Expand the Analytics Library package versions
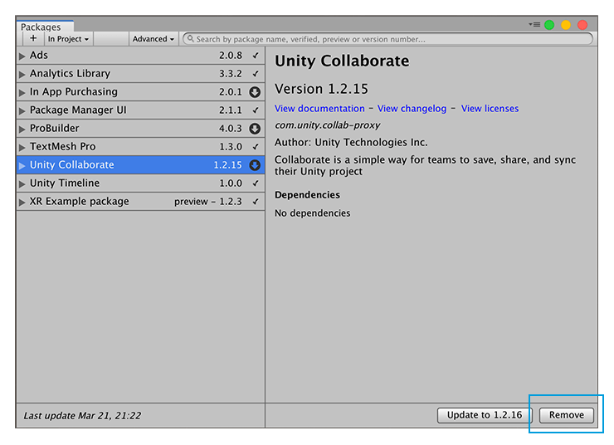 (22, 74)
